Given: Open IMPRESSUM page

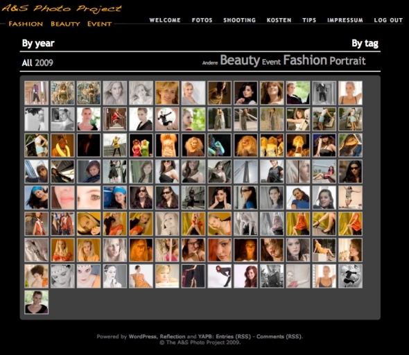Looking at the screenshot, I should coord(345,20).
